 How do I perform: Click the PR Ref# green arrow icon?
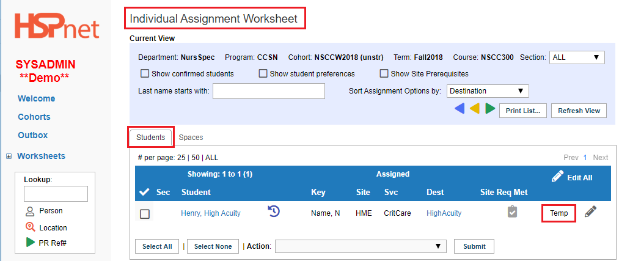[x=31, y=243]
